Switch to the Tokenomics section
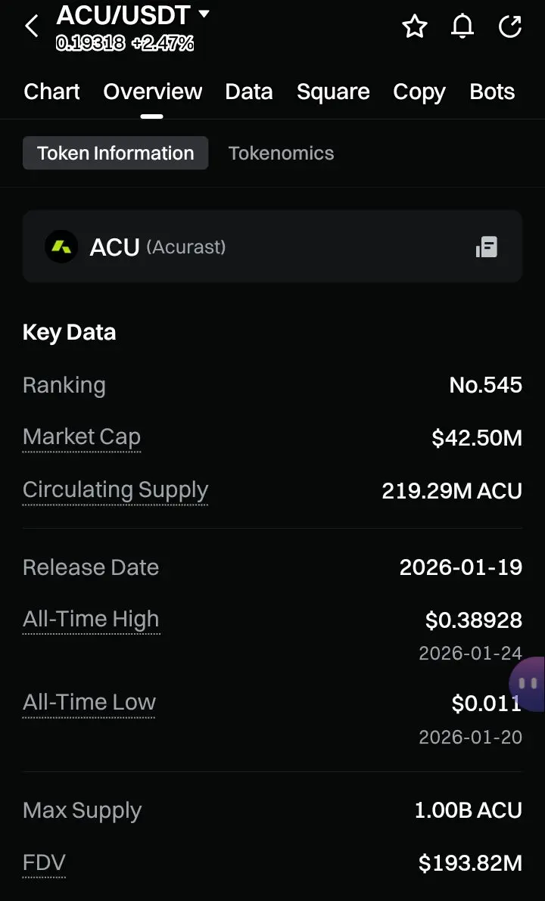Screen dimensions: 545x901 [281, 153]
